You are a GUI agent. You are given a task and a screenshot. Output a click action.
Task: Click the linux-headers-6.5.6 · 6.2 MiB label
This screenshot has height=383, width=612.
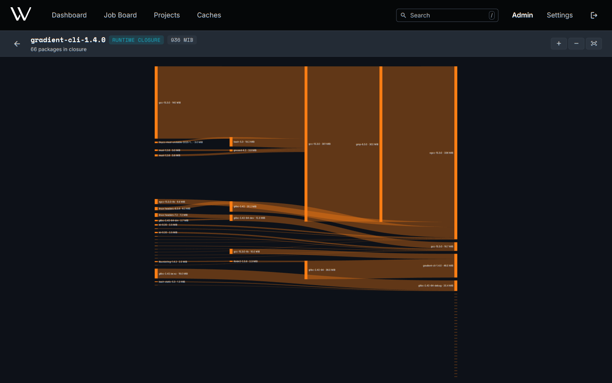[x=175, y=209]
